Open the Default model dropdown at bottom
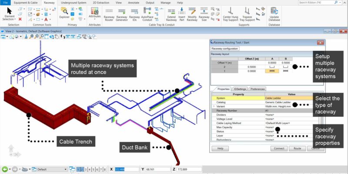348x174 pixels. (x=65, y=169)
